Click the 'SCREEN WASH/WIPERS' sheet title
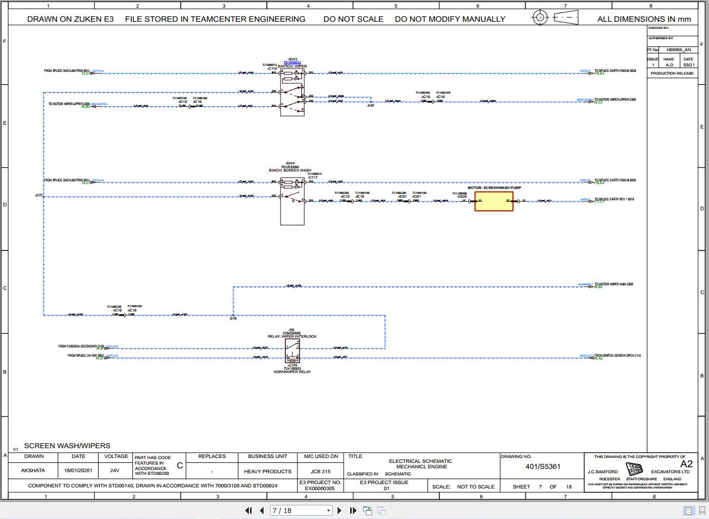 click(x=67, y=445)
